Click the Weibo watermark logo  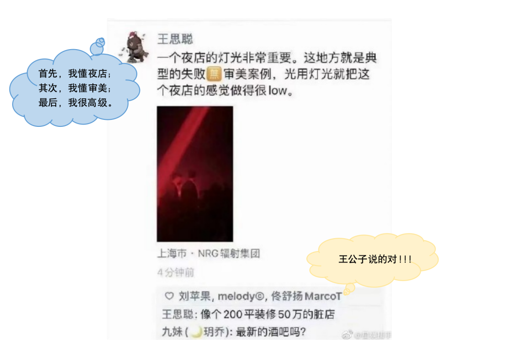point(347,335)
